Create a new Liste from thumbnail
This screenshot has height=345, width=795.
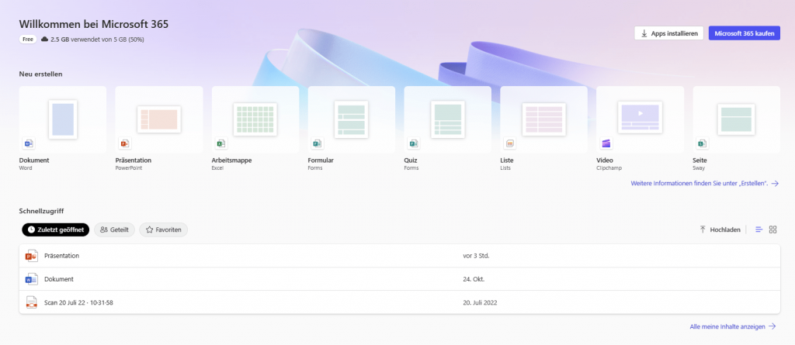(544, 119)
